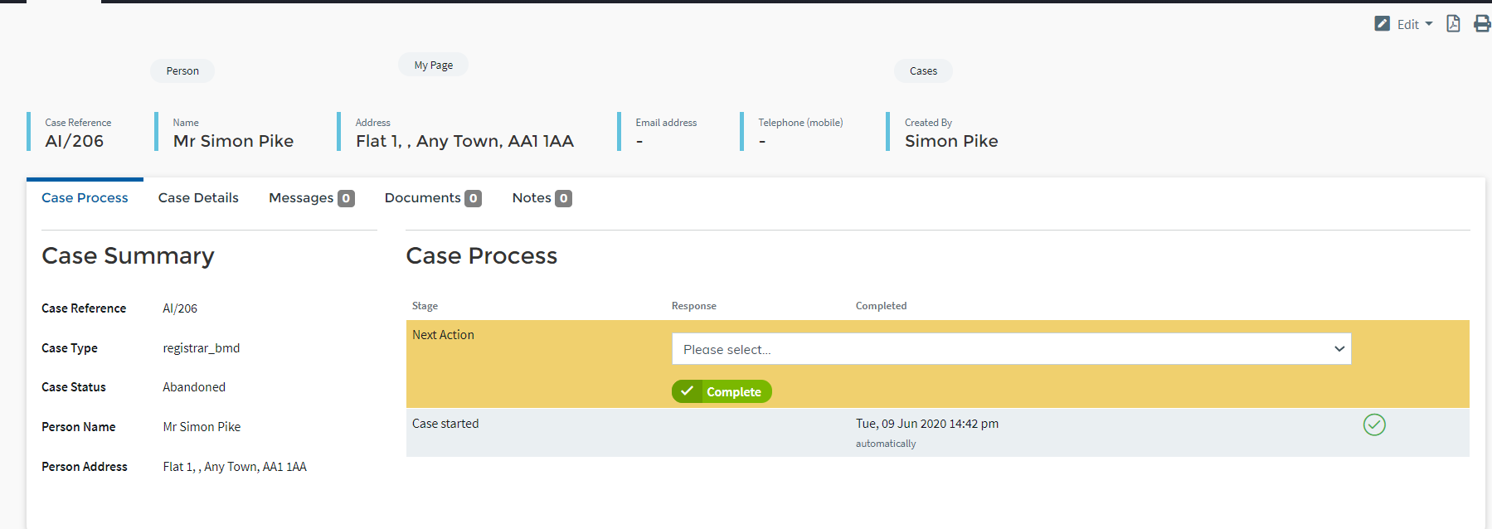The height and width of the screenshot is (529, 1492).
Task: Open the Case Details tab
Action: (x=198, y=198)
